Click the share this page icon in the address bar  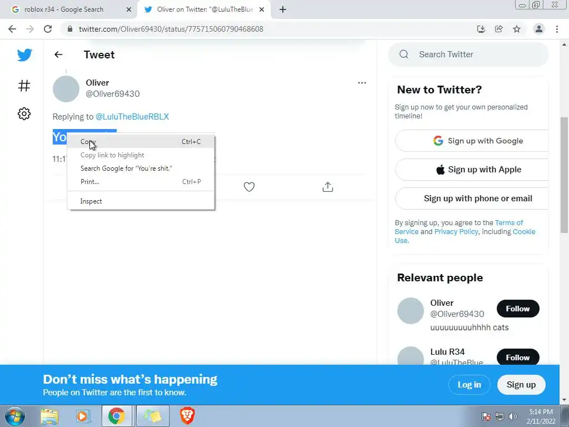pos(499,29)
